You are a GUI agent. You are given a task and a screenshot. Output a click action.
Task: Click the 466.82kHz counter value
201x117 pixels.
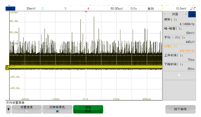point(187,51)
